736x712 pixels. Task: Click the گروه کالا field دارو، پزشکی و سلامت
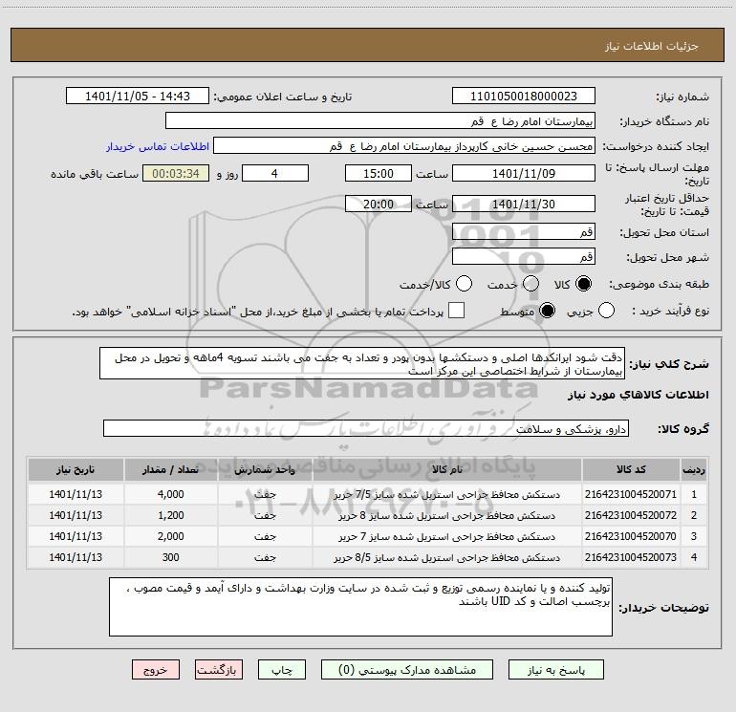[x=366, y=428]
